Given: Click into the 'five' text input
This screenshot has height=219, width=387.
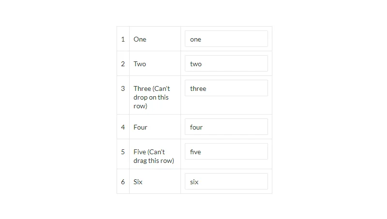Looking at the screenshot, I should pyautogui.click(x=226, y=152).
